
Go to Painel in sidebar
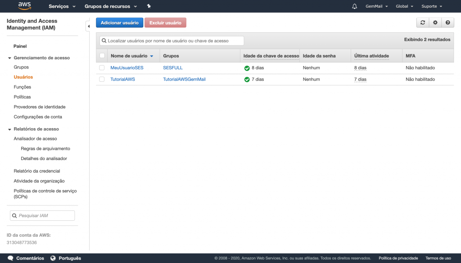click(x=20, y=46)
